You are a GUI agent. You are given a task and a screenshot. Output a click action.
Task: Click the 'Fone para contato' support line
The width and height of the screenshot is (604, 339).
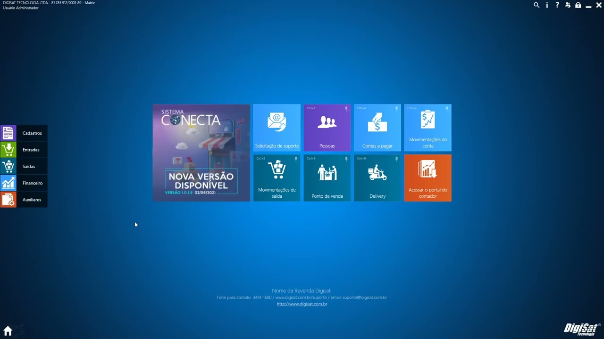coord(302,298)
